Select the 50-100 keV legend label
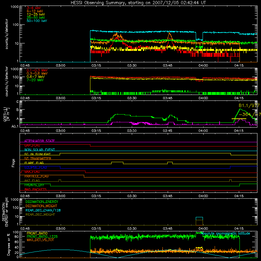Viewport: 261px width, 261px height. click(37, 21)
